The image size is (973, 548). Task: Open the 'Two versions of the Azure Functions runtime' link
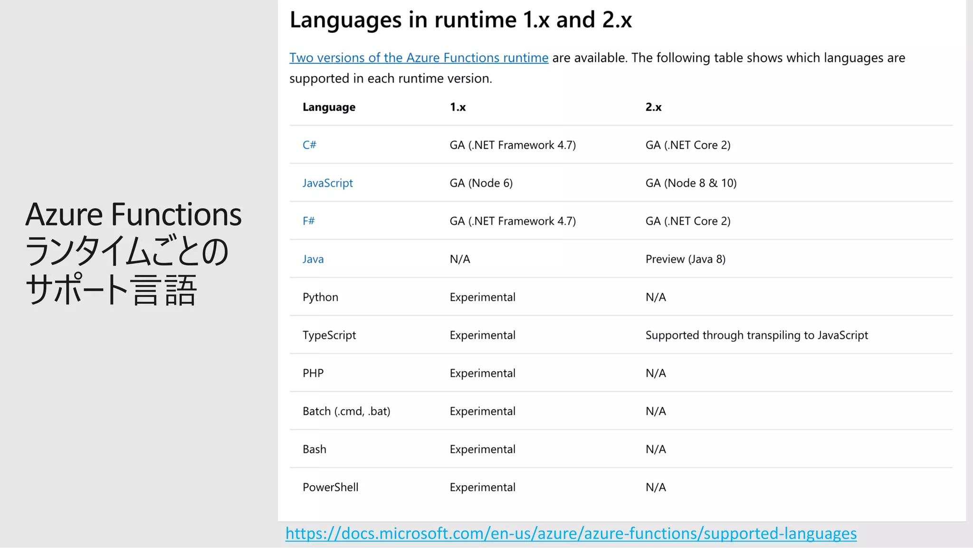pyautogui.click(x=419, y=58)
